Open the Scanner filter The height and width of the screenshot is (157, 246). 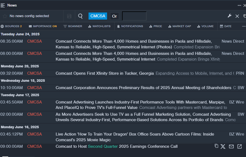(x=73, y=26)
